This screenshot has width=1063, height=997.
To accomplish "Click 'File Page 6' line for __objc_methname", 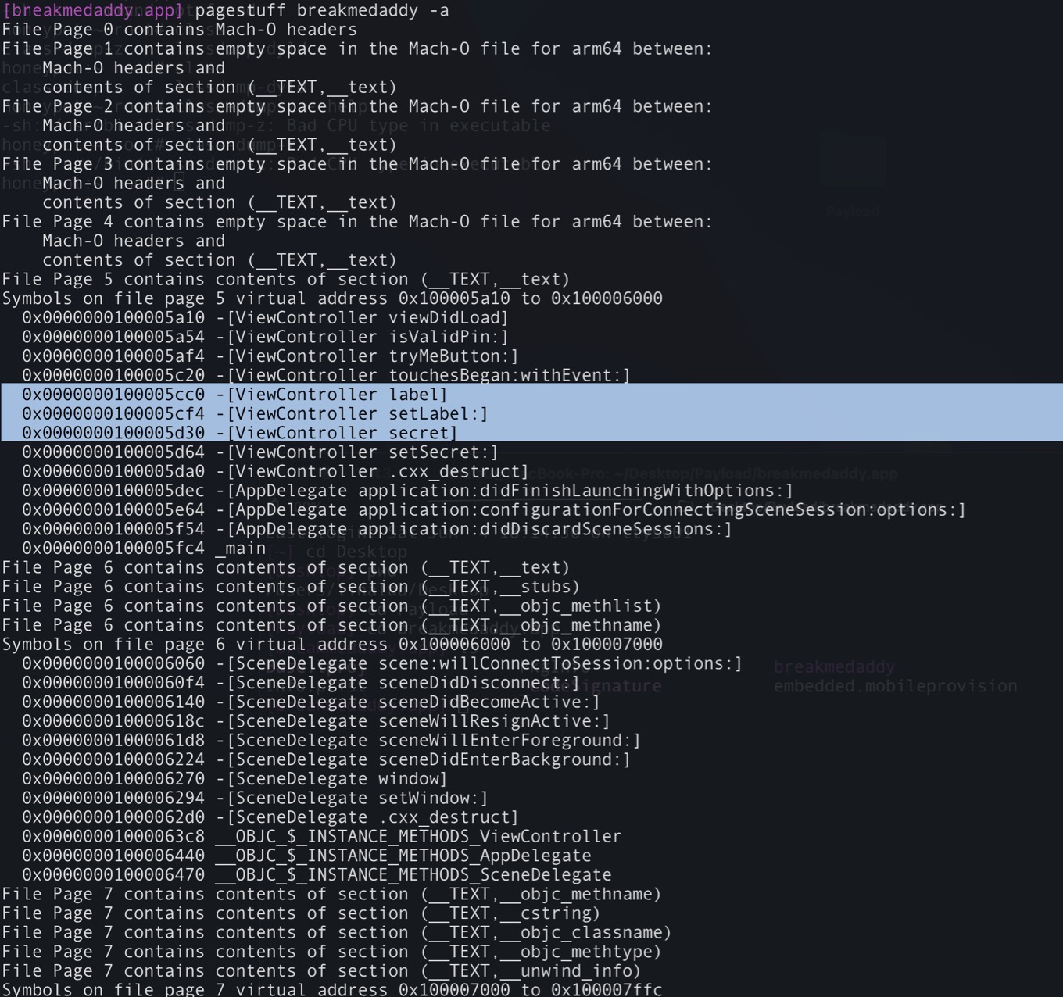I will 331,625.
